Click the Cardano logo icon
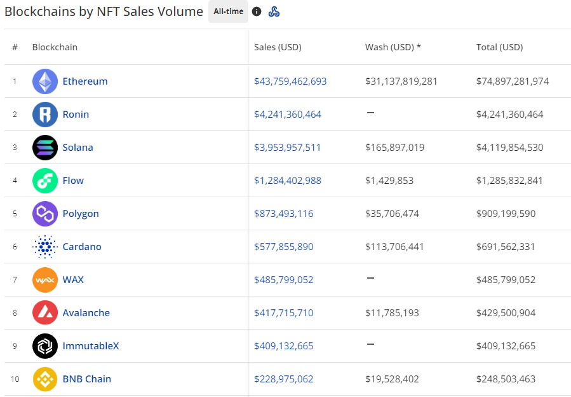The height and width of the screenshot is (397, 571). pyautogui.click(x=45, y=247)
